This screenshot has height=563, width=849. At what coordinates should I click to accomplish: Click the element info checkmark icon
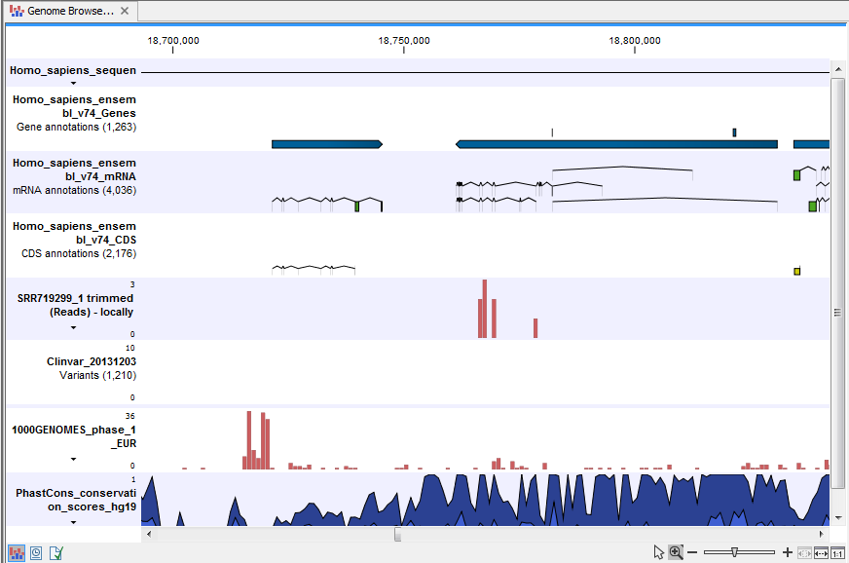pyautogui.click(x=55, y=552)
